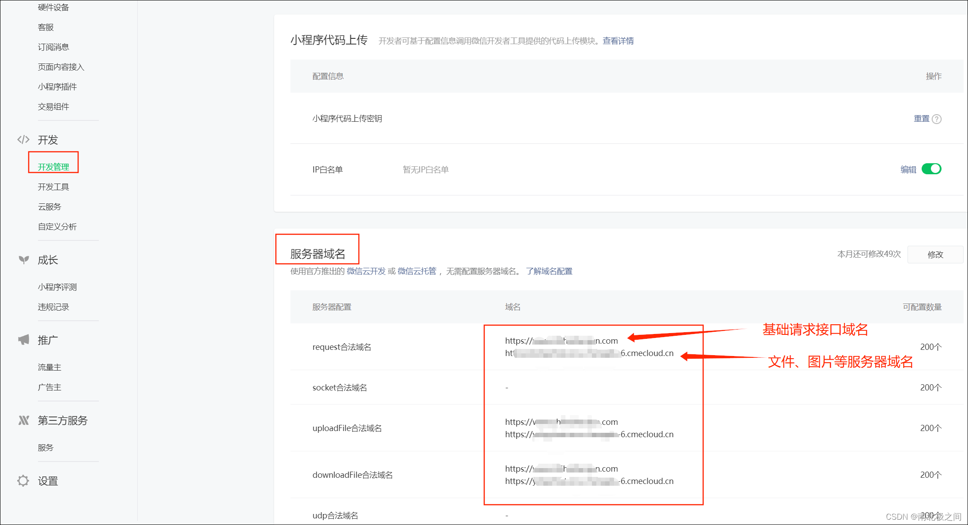The image size is (968, 525).
Task: Open 违规记录 in the sidebar
Action: coord(53,307)
